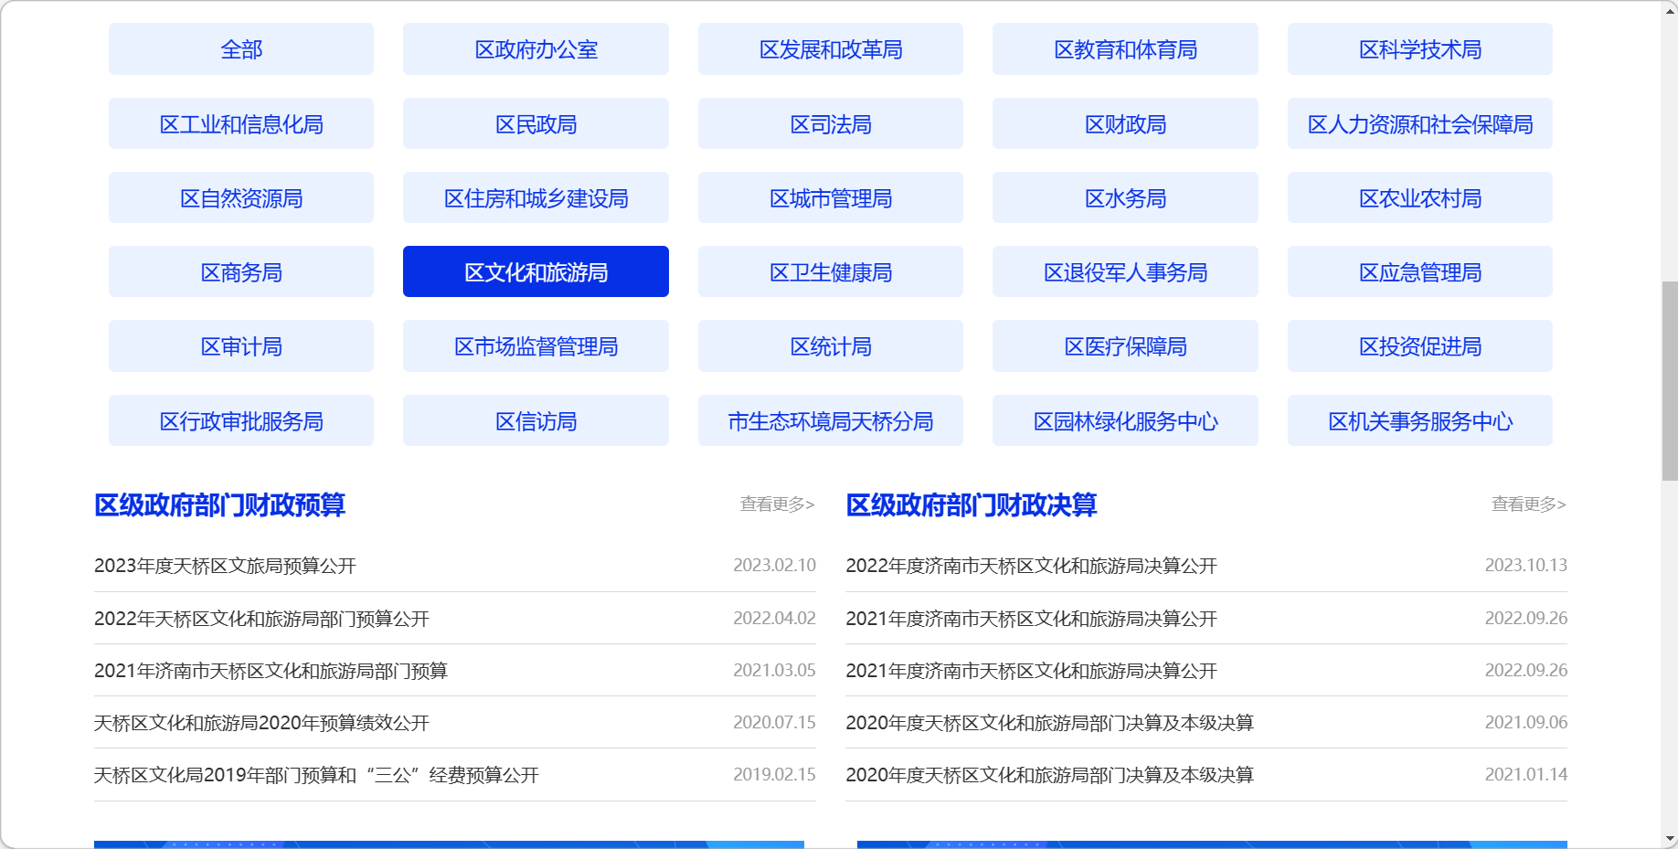The width and height of the screenshot is (1678, 849).
Task: Select 区科学技术局 filter
Action: click(x=1420, y=49)
